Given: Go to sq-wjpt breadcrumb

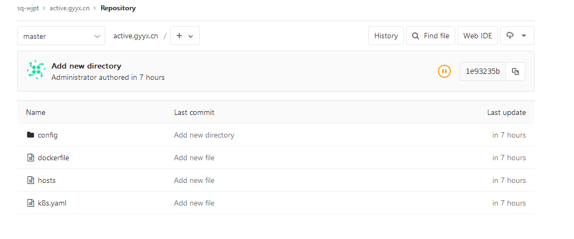Looking at the screenshot, I should (x=29, y=8).
